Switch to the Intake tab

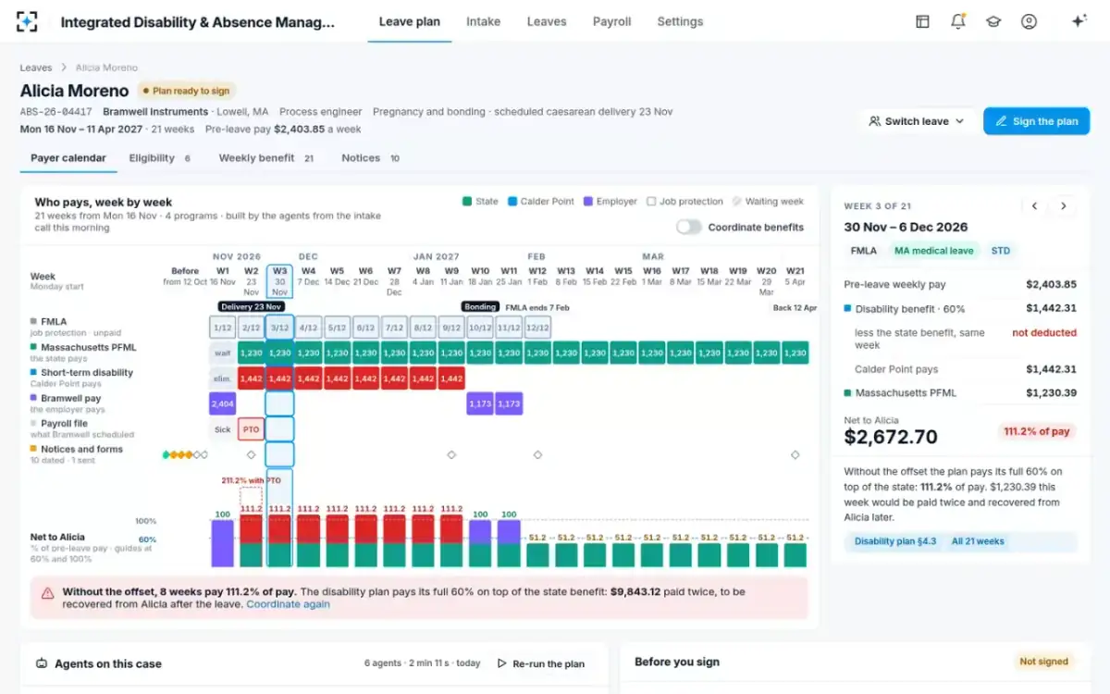pos(483,22)
